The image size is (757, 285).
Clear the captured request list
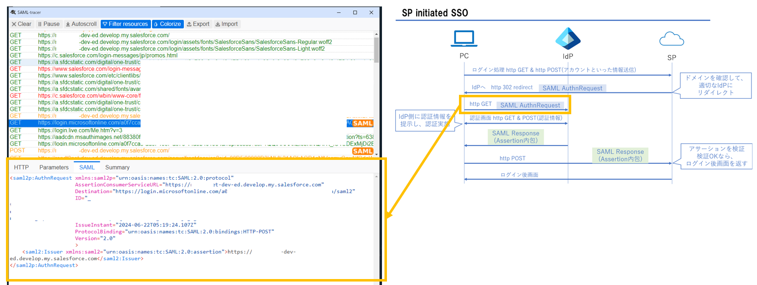[x=21, y=24]
